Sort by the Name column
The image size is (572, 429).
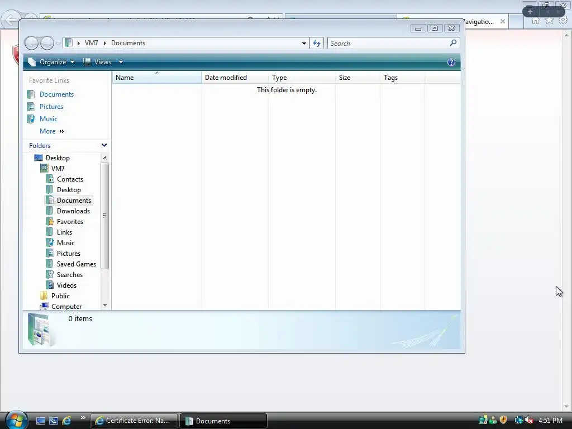click(x=156, y=78)
